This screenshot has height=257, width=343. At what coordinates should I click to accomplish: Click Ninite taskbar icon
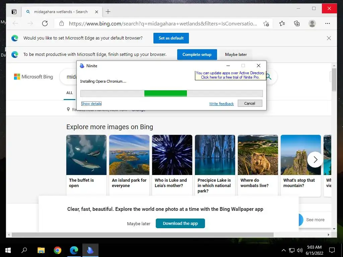[90, 250]
